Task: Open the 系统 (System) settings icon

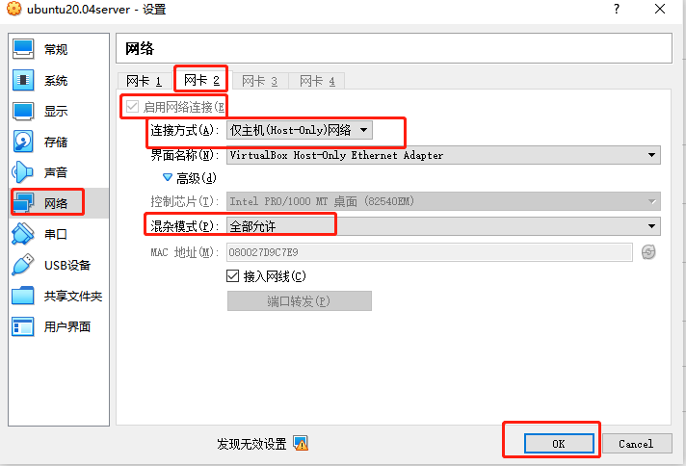Action: point(23,80)
